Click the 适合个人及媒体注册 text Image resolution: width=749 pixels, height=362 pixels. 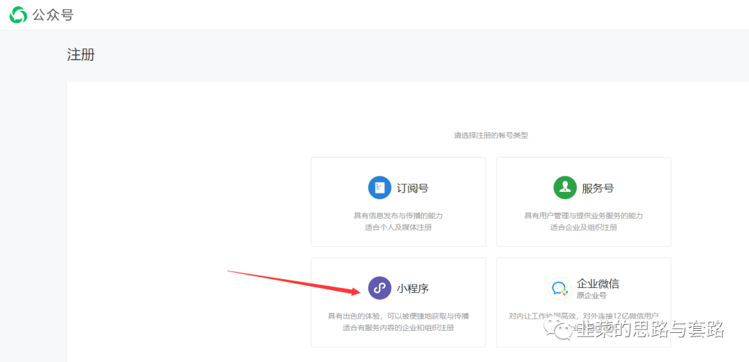coord(398,228)
